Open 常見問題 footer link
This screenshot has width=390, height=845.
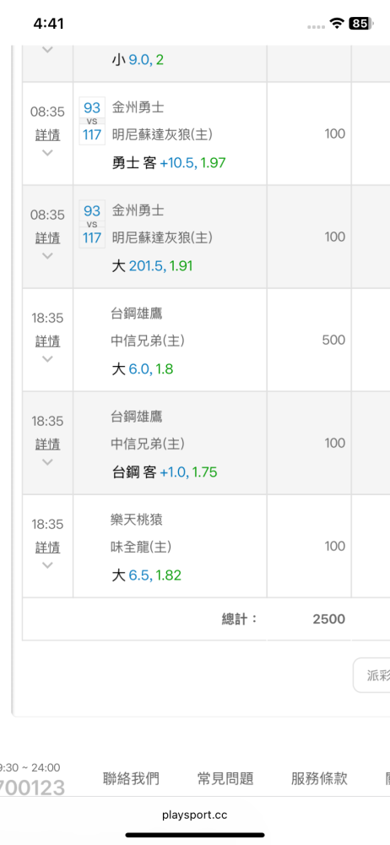(x=225, y=779)
